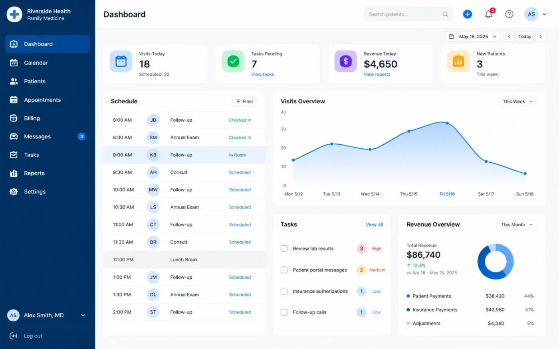Open the Calendar menu item
The height and width of the screenshot is (349, 559).
pyautogui.click(x=47, y=63)
